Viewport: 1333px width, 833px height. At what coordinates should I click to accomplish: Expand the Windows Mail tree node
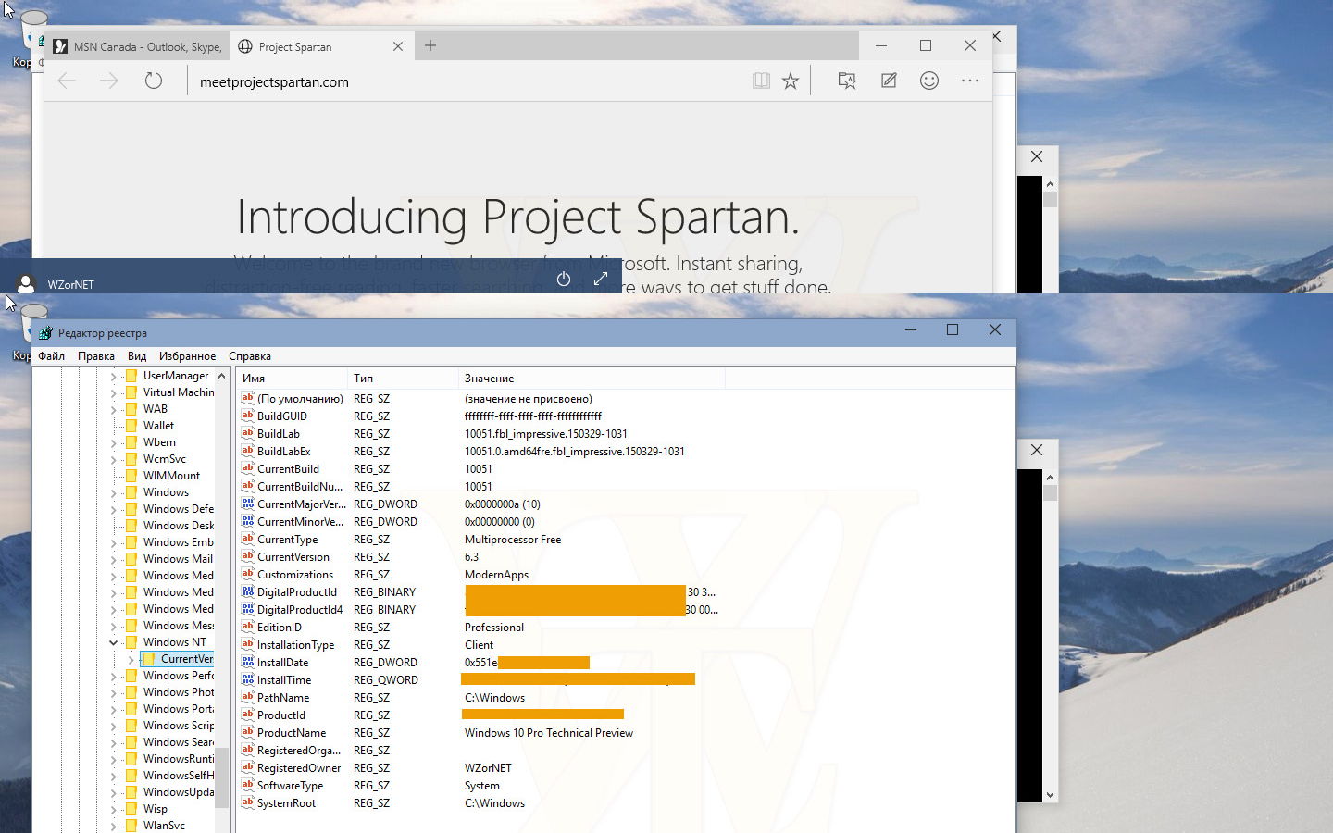[x=114, y=559]
